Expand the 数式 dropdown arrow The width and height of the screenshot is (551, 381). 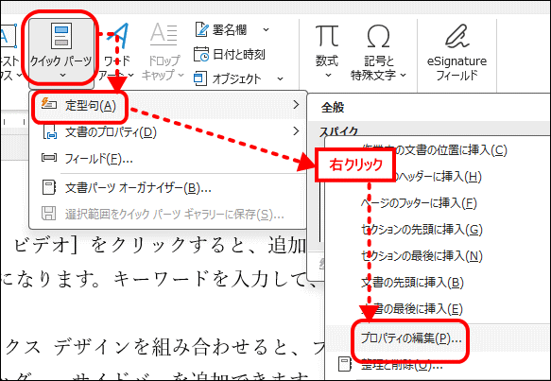point(328,75)
